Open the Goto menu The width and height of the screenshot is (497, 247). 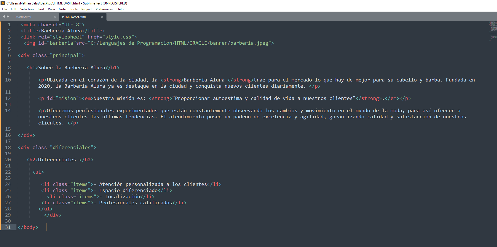point(62,9)
